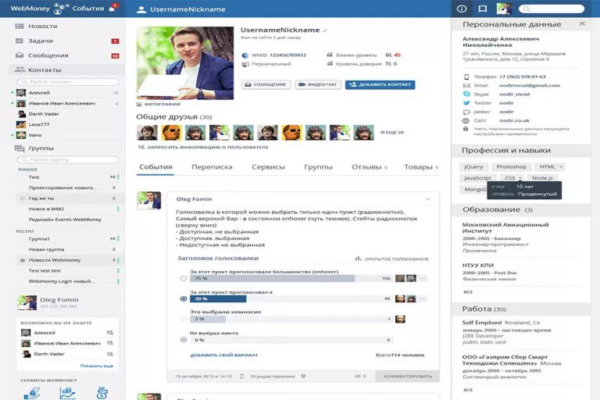Screen dimensions: 600x400
Task: Click the ВСЕ link under Образование
Action: pos(468,292)
